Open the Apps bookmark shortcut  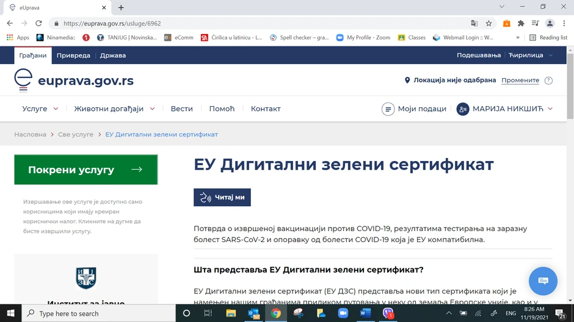pos(18,37)
